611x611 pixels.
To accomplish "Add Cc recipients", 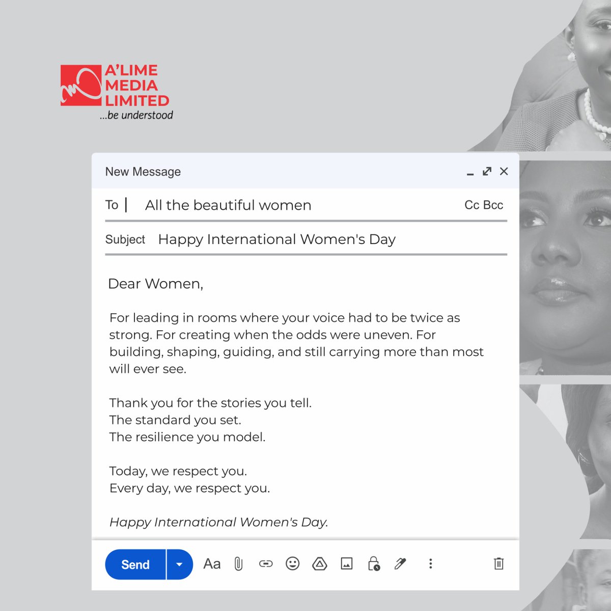I will [472, 205].
